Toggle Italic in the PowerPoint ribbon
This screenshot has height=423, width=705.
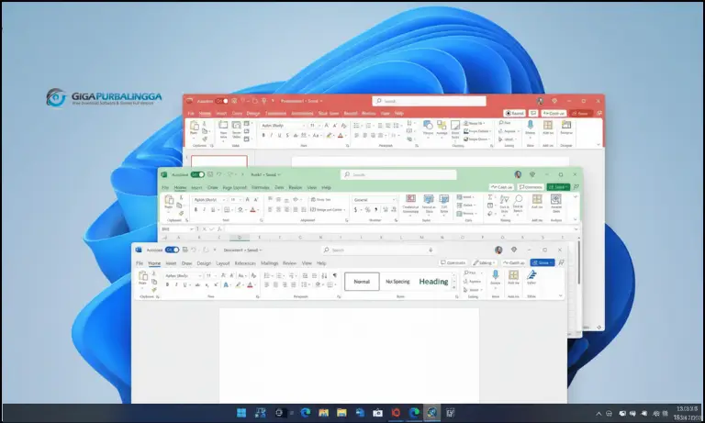click(x=271, y=135)
